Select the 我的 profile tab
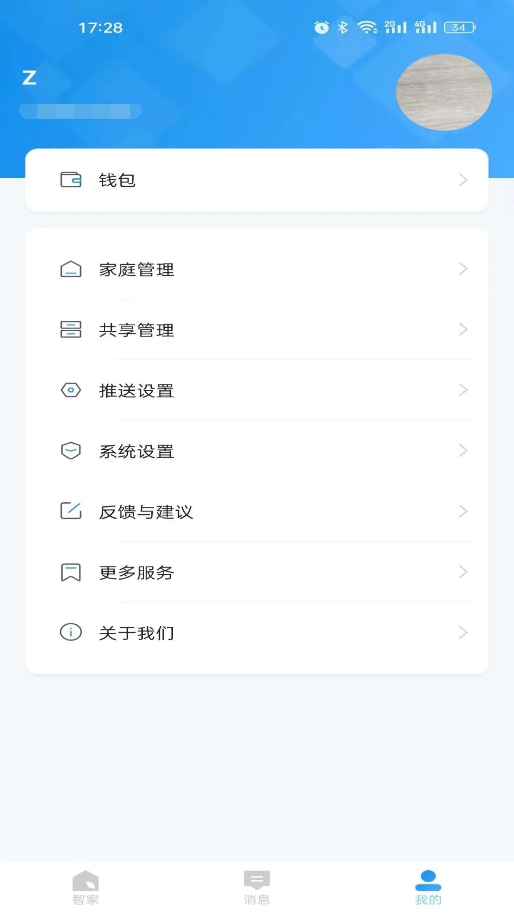Viewport: 514px width, 915px height. tap(428, 887)
